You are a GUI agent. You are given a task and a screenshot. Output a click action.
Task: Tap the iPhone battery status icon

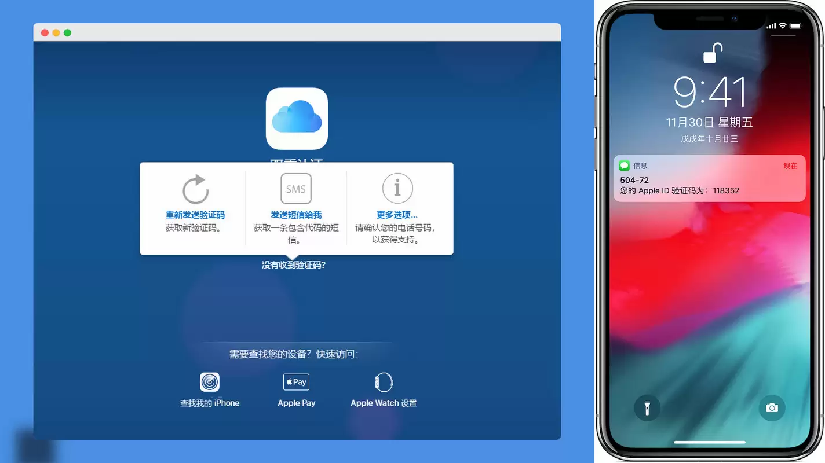795,26
